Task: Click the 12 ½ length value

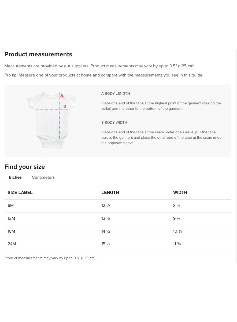Action: point(106,206)
